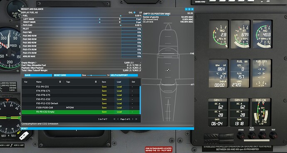Sort by the Name column header

39,82
